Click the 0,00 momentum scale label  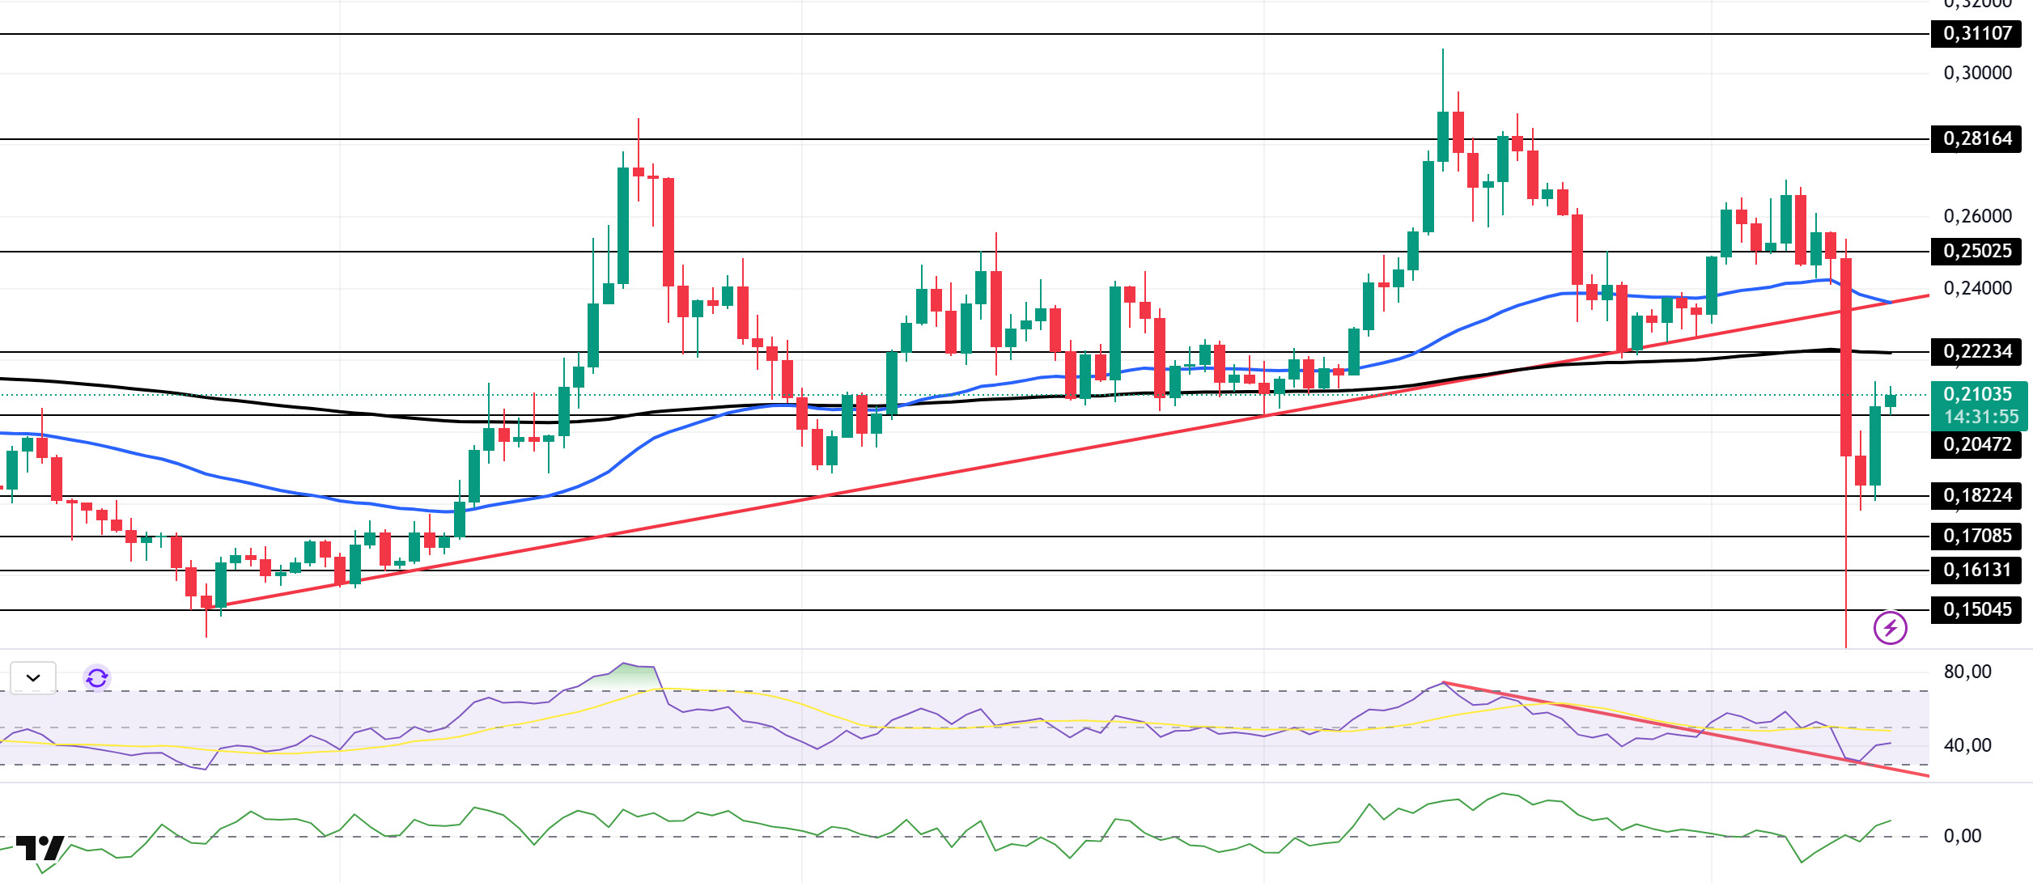pyautogui.click(x=1962, y=837)
